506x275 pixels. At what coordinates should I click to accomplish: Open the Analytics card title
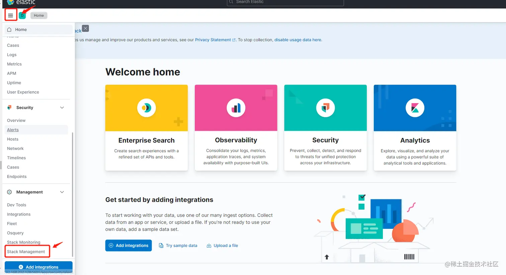click(x=415, y=141)
